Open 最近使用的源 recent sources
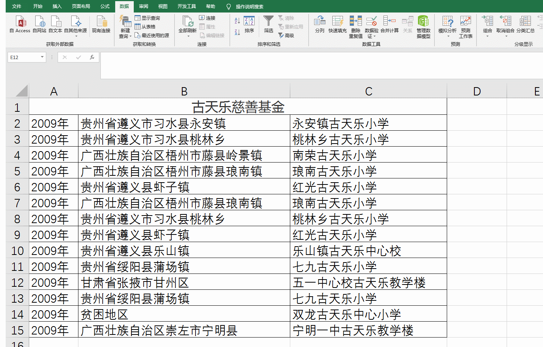The height and width of the screenshot is (347, 543). [152, 35]
